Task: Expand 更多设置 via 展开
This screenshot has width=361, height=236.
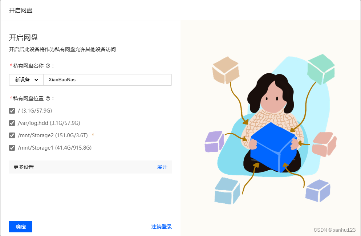Action: [x=162, y=167]
